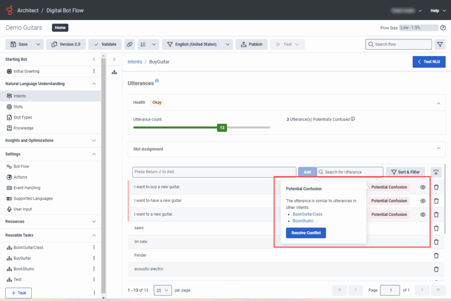Screen dimensions: 451x301
Task: Click the Resolve Conflict button
Action: 306,233
